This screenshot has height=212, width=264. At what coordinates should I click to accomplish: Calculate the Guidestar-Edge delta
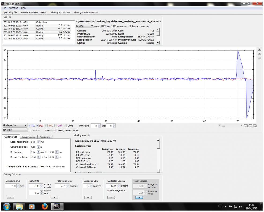[111, 197]
